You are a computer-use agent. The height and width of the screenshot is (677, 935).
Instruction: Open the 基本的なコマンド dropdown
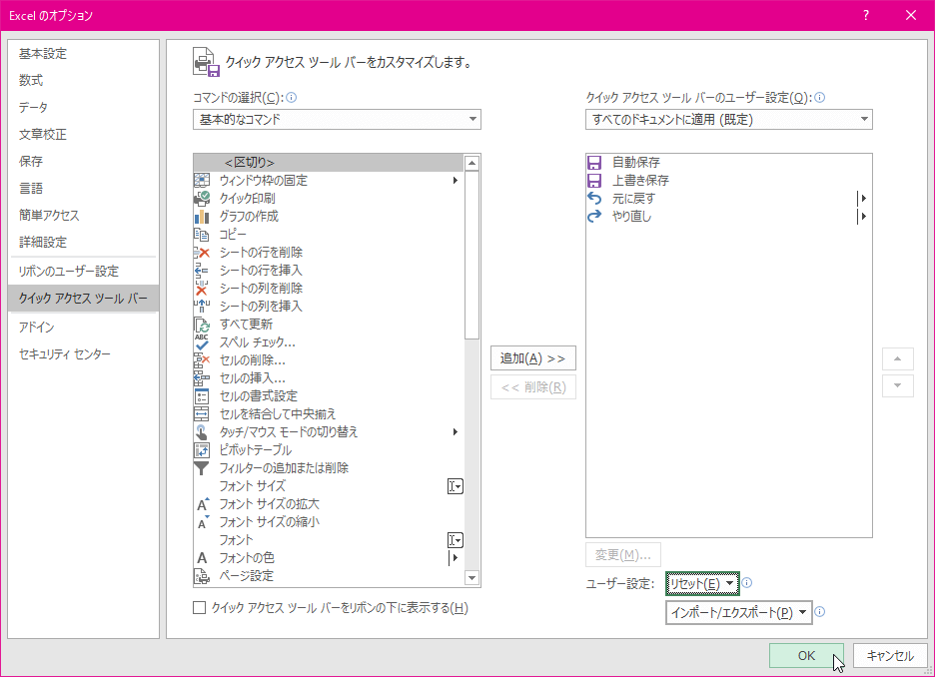[x=337, y=119]
